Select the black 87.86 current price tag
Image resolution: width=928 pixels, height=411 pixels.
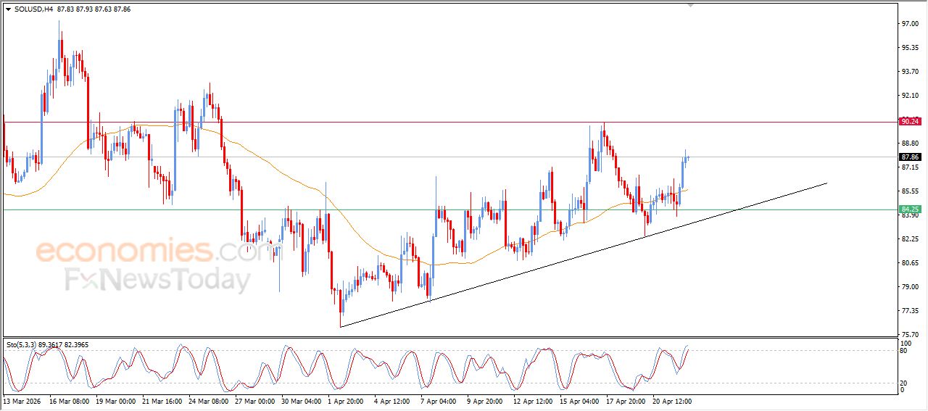[909, 157]
